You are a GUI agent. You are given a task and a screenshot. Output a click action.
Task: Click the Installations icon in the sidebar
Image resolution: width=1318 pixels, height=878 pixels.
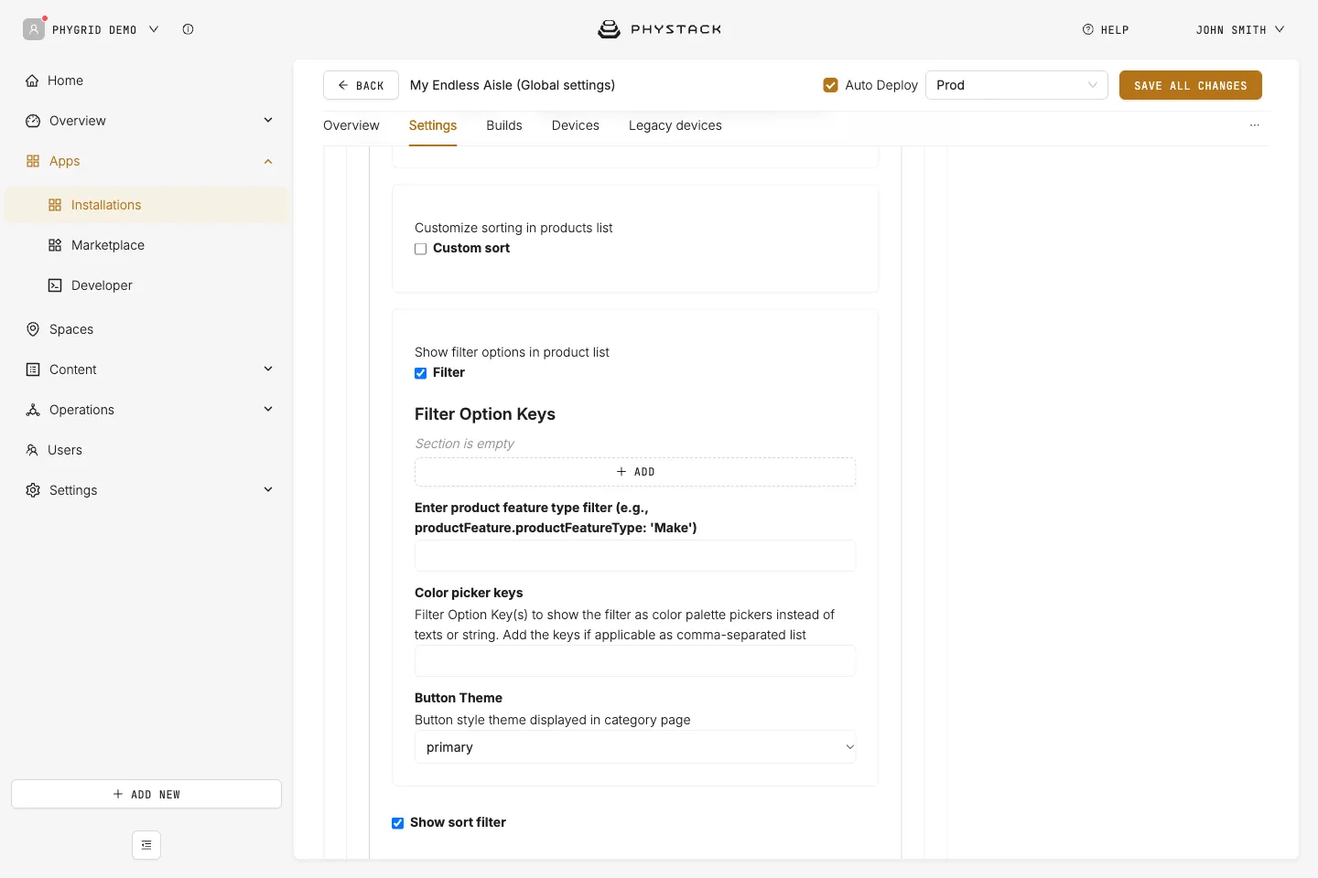[55, 205]
